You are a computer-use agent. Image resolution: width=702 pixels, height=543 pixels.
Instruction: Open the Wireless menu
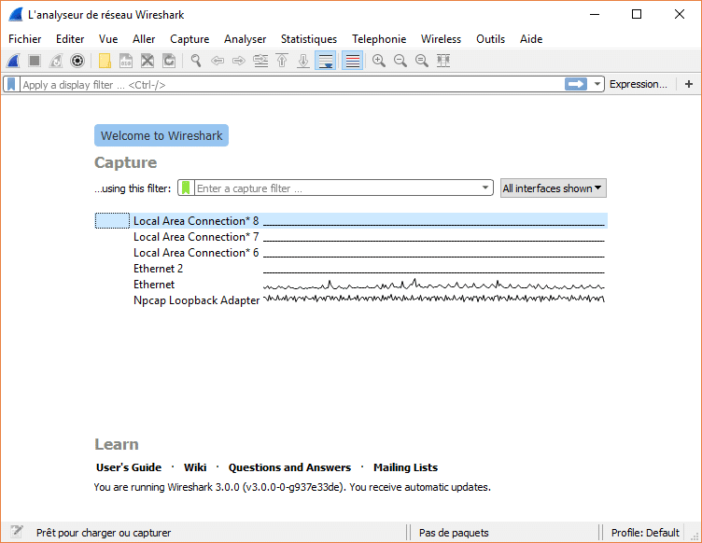click(441, 39)
